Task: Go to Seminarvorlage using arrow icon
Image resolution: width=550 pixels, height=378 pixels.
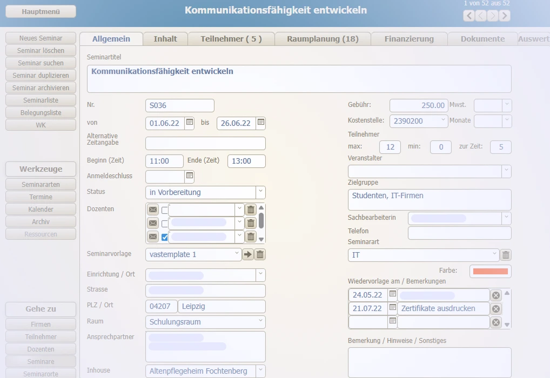Action: [x=247, y=254]
